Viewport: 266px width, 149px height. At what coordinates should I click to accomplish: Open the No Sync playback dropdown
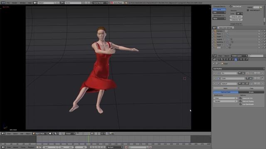[115, 147]
